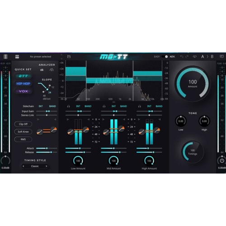Click low band downward compression ratio knob

point(86,130)
